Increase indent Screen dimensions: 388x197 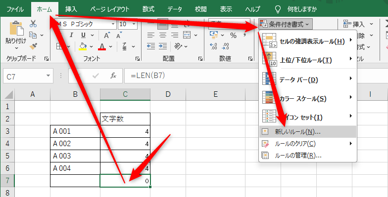pyautogui.click(x=162, y=46)
